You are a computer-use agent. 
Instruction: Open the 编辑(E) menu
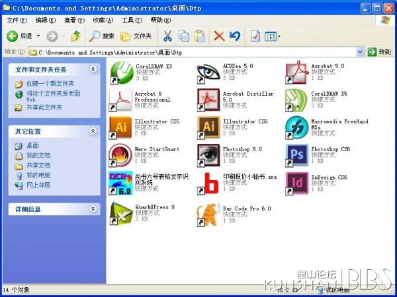point(45,20)
